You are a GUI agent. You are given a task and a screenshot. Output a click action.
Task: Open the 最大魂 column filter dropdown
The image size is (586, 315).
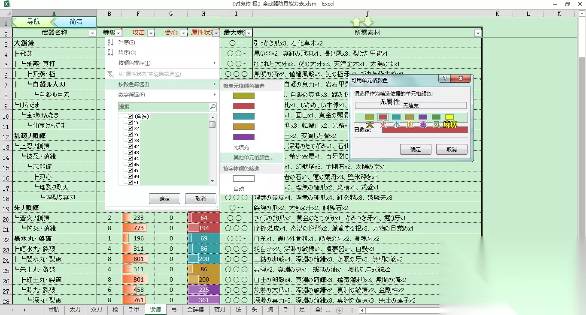(249, 33)
